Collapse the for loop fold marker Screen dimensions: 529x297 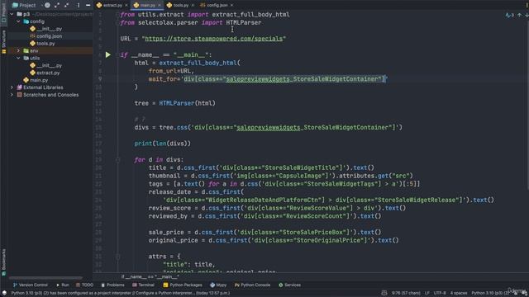[x=117, y=160]
